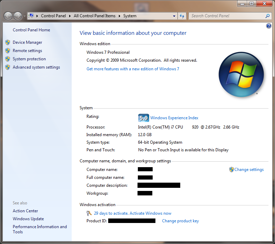
Task: Open Device Manager from the sidebar
Action: point(27,42)
